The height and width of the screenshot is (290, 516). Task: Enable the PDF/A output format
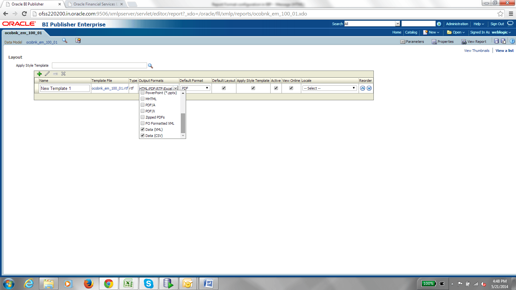click(143, 105)
